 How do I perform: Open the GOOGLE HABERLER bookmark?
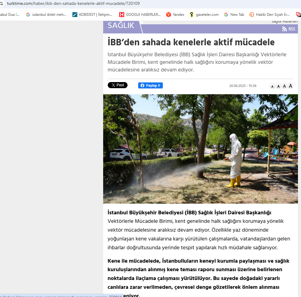[140, 15]
